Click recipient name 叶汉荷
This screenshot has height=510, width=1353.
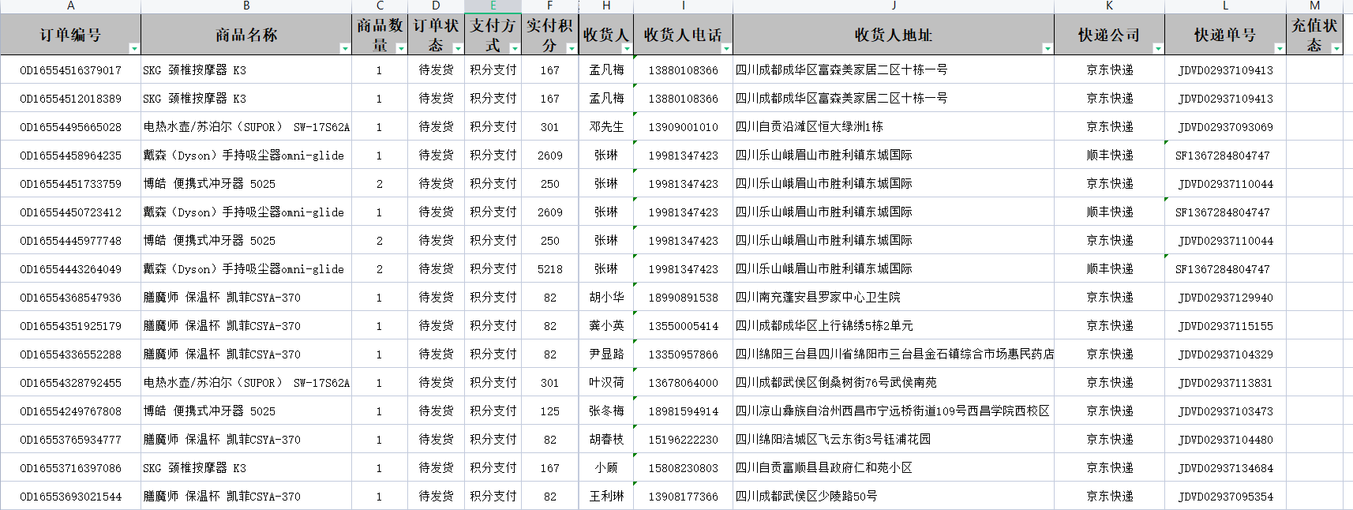[x=606, y=383]
